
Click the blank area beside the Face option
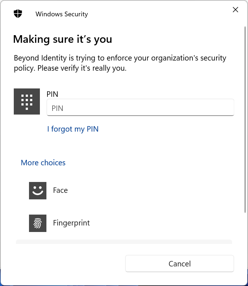click(152, 191)
